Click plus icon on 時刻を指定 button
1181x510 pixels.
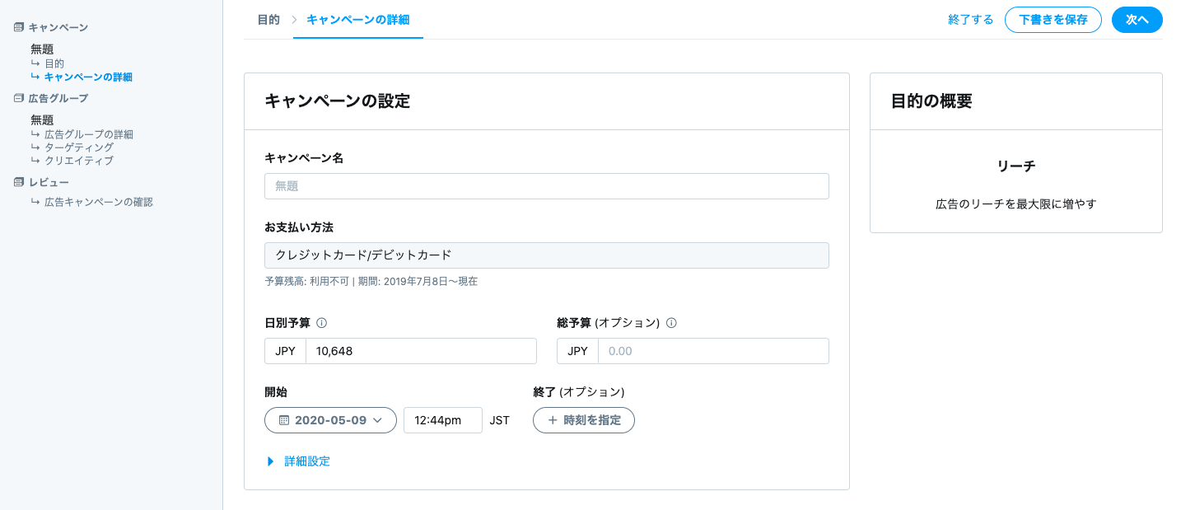[x=553, y=420]
